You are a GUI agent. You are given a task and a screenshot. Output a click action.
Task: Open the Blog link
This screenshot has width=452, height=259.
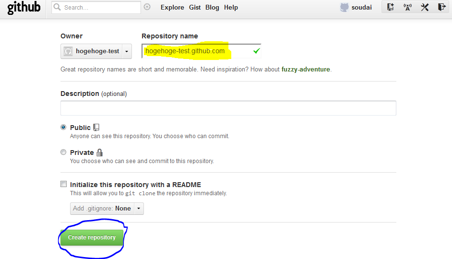[212, 8]
